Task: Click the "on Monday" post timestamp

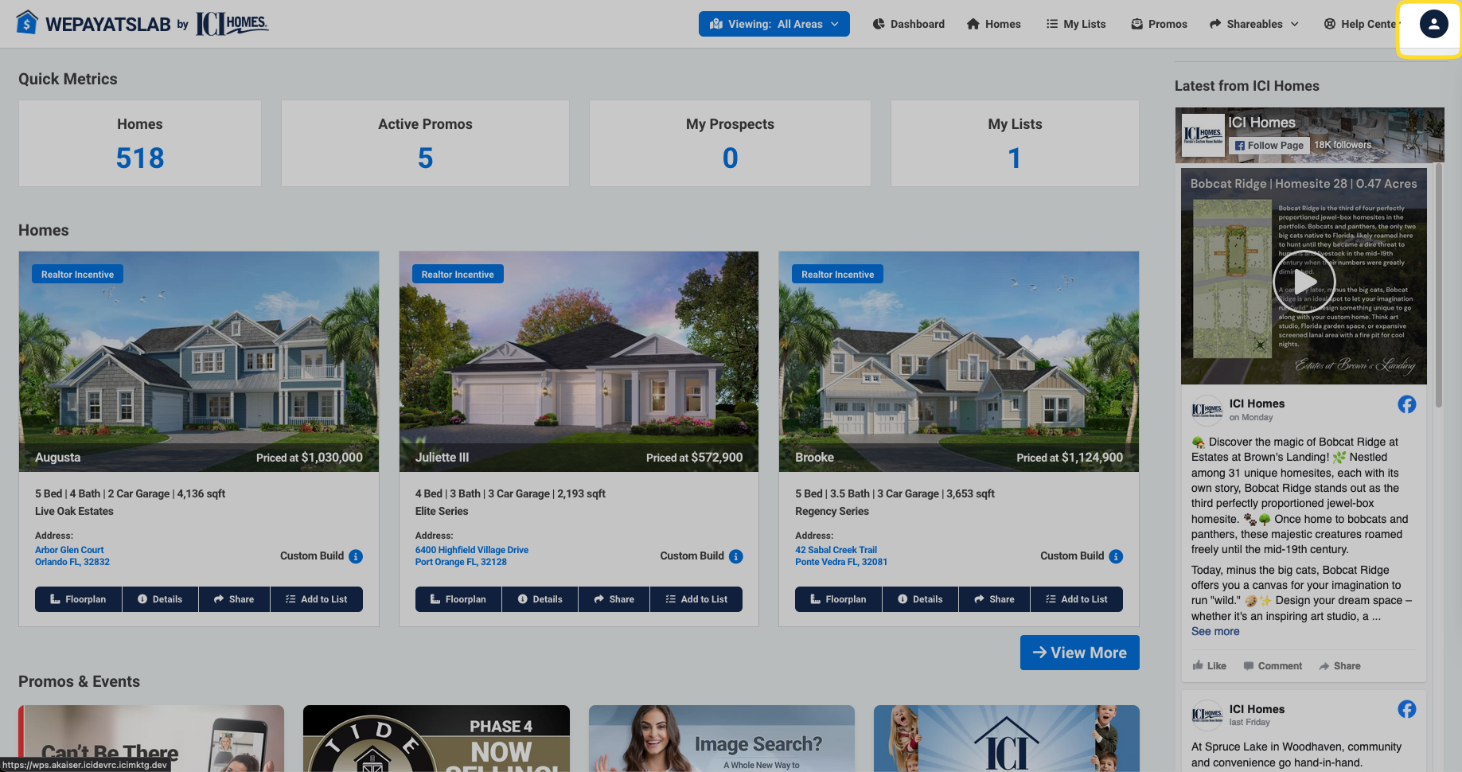Action: pyautogui.click(x=1251, y=417)
